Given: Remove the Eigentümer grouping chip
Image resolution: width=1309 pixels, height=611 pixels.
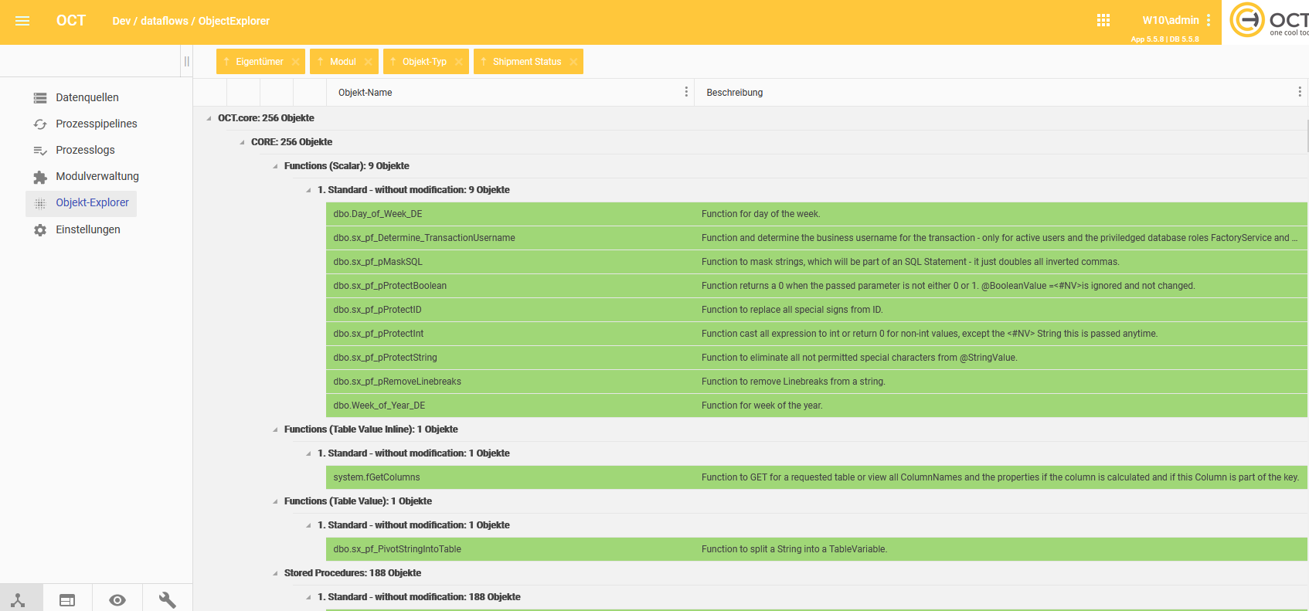Looking at the screenshot, I should coord(295,62).
